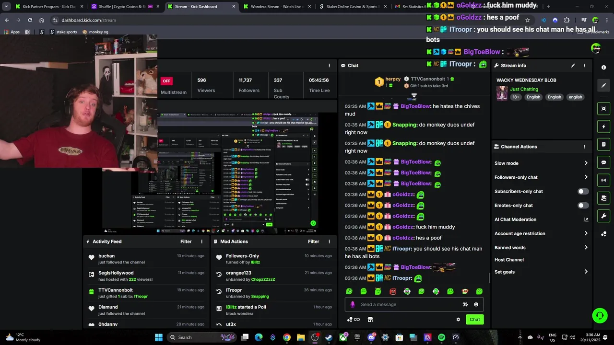Toggle the Multistream OFF badge
The width and height of the screenshot is (614, 345).
point(166,81)
